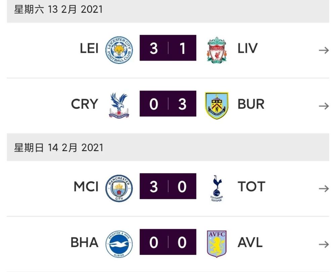Click the TOT team abbreviation
This screenshot has width=336, height=272.
pos(252,186)
